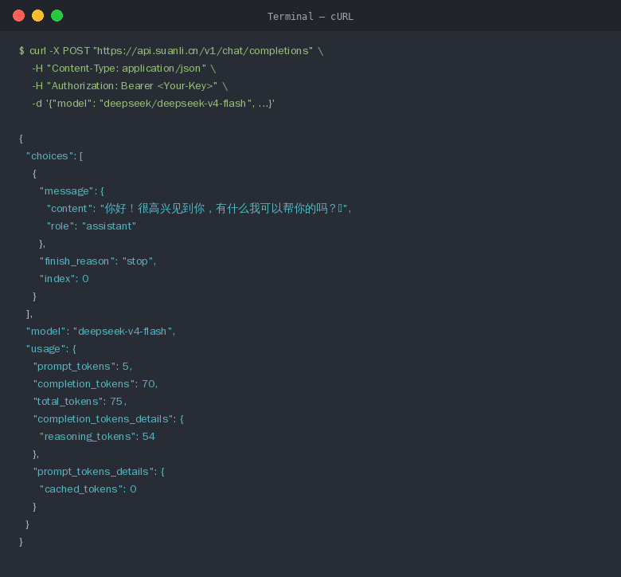
Task: Click the yellow minimize window button
Action: click(37, 16)
